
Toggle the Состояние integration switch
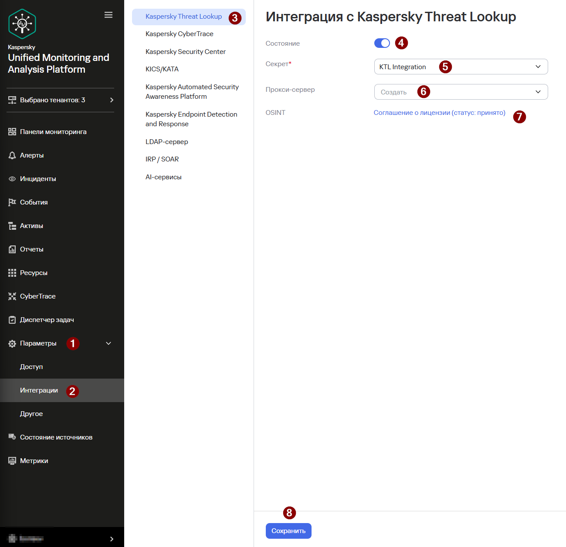[382, 43]
